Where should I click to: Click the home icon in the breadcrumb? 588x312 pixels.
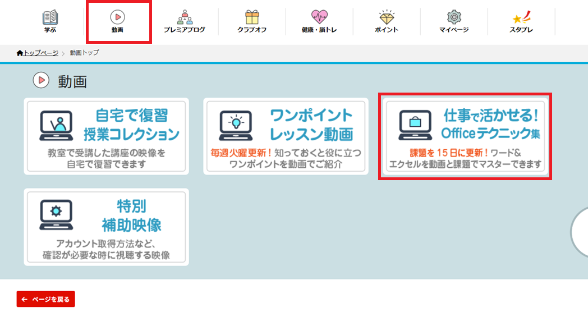pyautogui.click(x=20, y=53)
